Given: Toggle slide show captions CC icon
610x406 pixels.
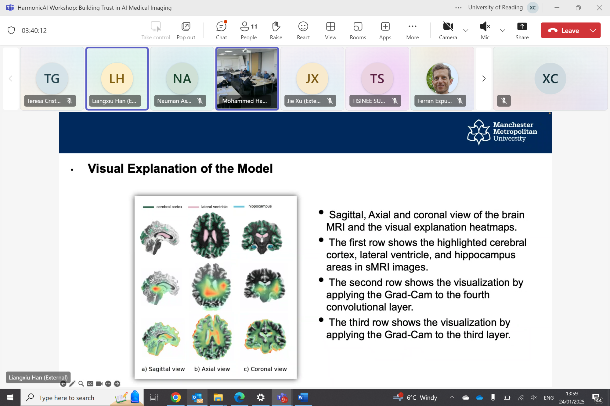Looking at the screenshot, I should [90, 384].
